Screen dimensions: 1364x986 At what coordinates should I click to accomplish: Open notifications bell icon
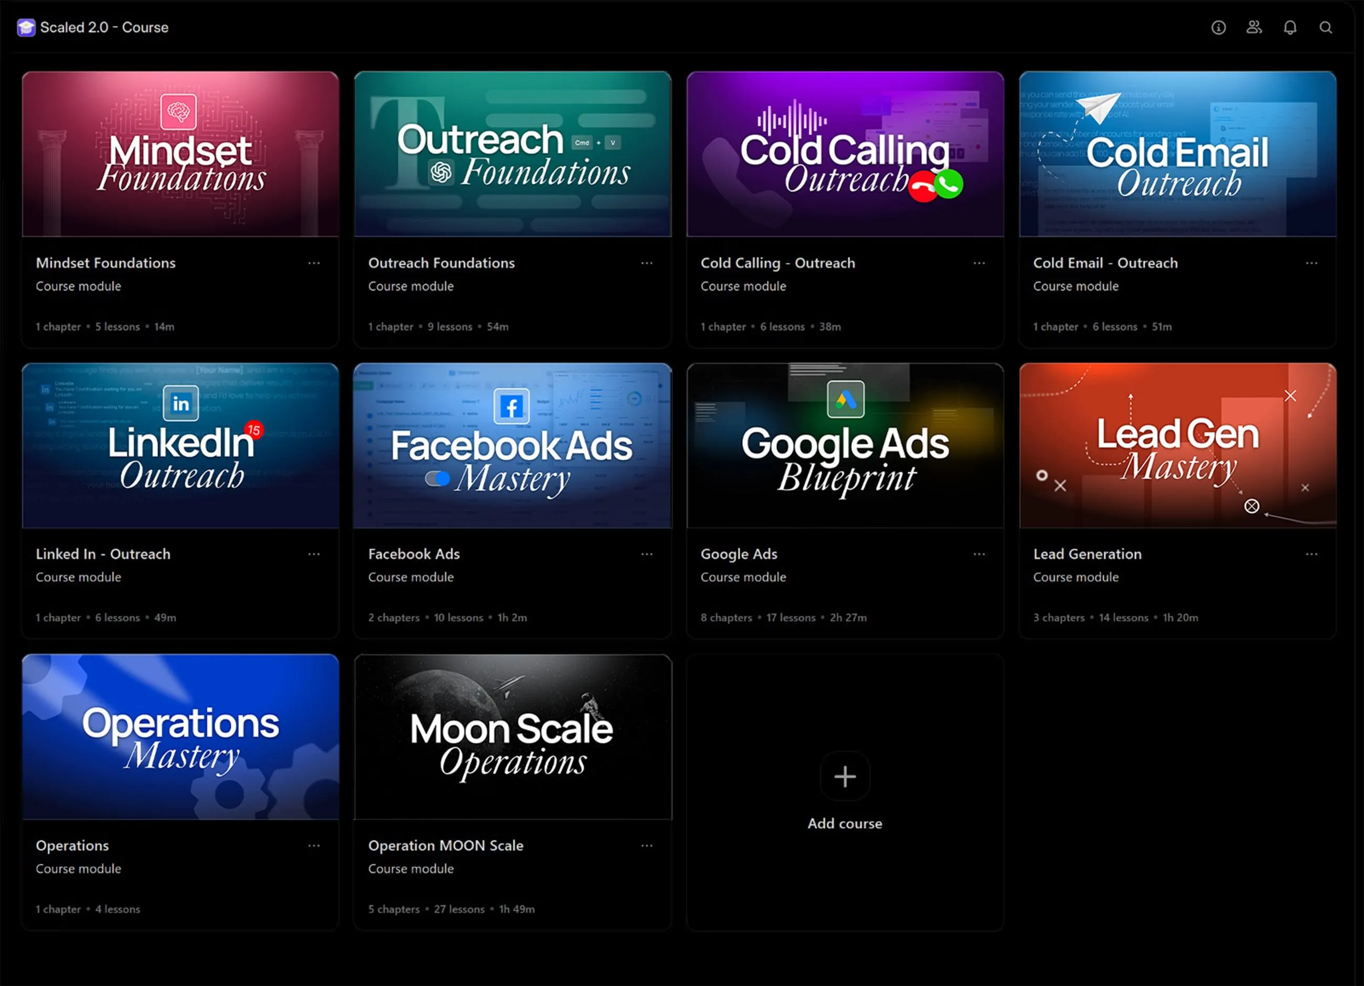(1290, 28)
